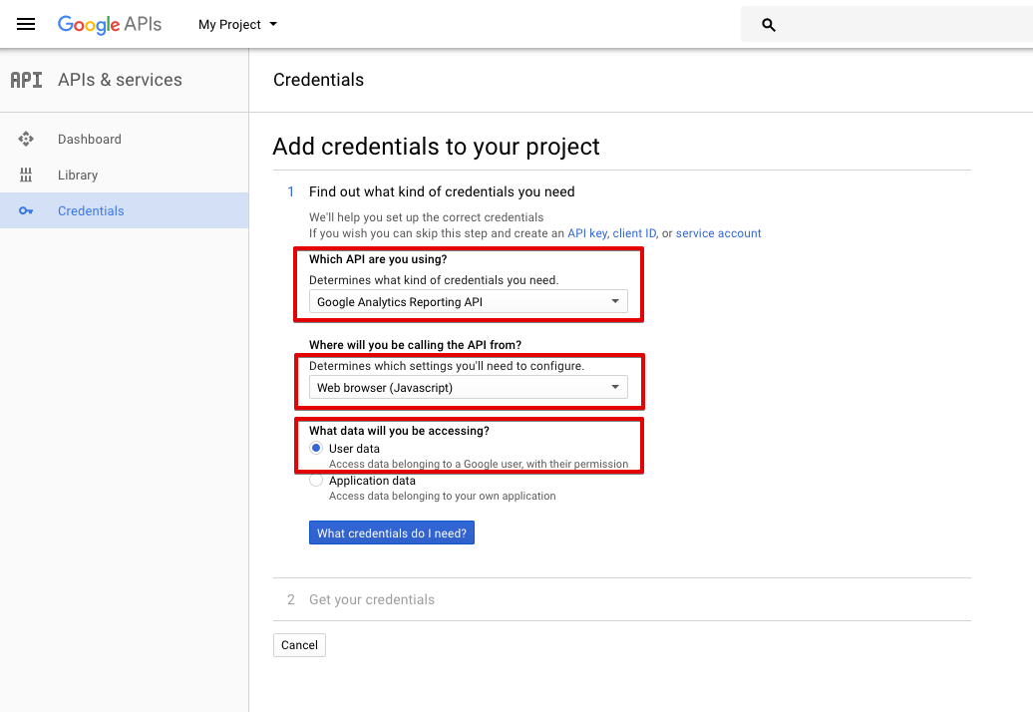
Task: Click the Find out what kind of credentials heading
Action: pos(442,191)
